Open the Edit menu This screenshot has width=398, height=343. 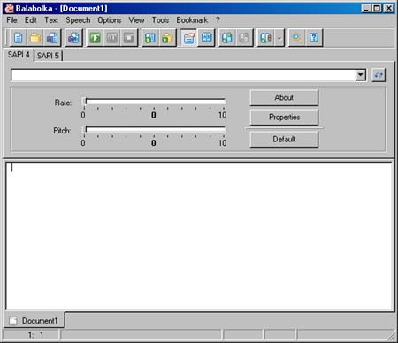pyautogui.click(x=31, y=20)
